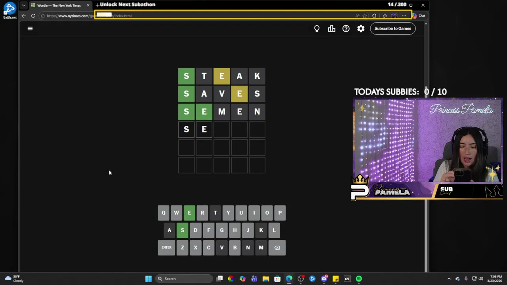Screen dimensions: 507x285
Task: Go back with browser back arrow
Action: click(23, 16)
